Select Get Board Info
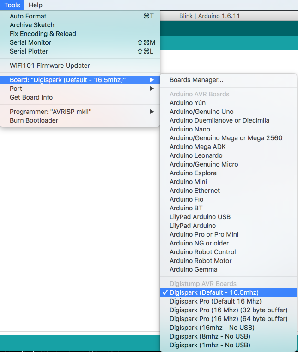Image resolution: width=298 pixels, height=352 pixels. 80,97
